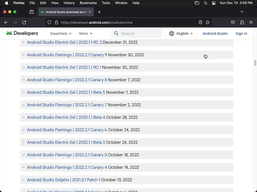Reload the current page
This screenshot has height=192, width=257.
24,22
